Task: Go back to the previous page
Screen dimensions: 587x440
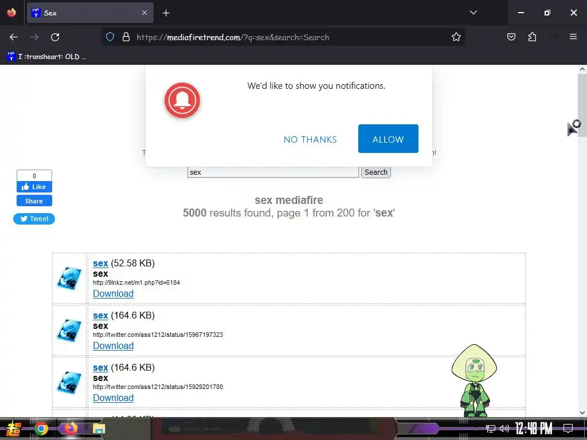Action: (14, 37)
